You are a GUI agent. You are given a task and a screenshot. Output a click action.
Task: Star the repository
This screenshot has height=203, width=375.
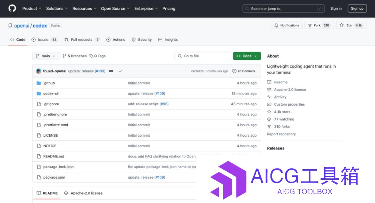(x=351, y=25)
